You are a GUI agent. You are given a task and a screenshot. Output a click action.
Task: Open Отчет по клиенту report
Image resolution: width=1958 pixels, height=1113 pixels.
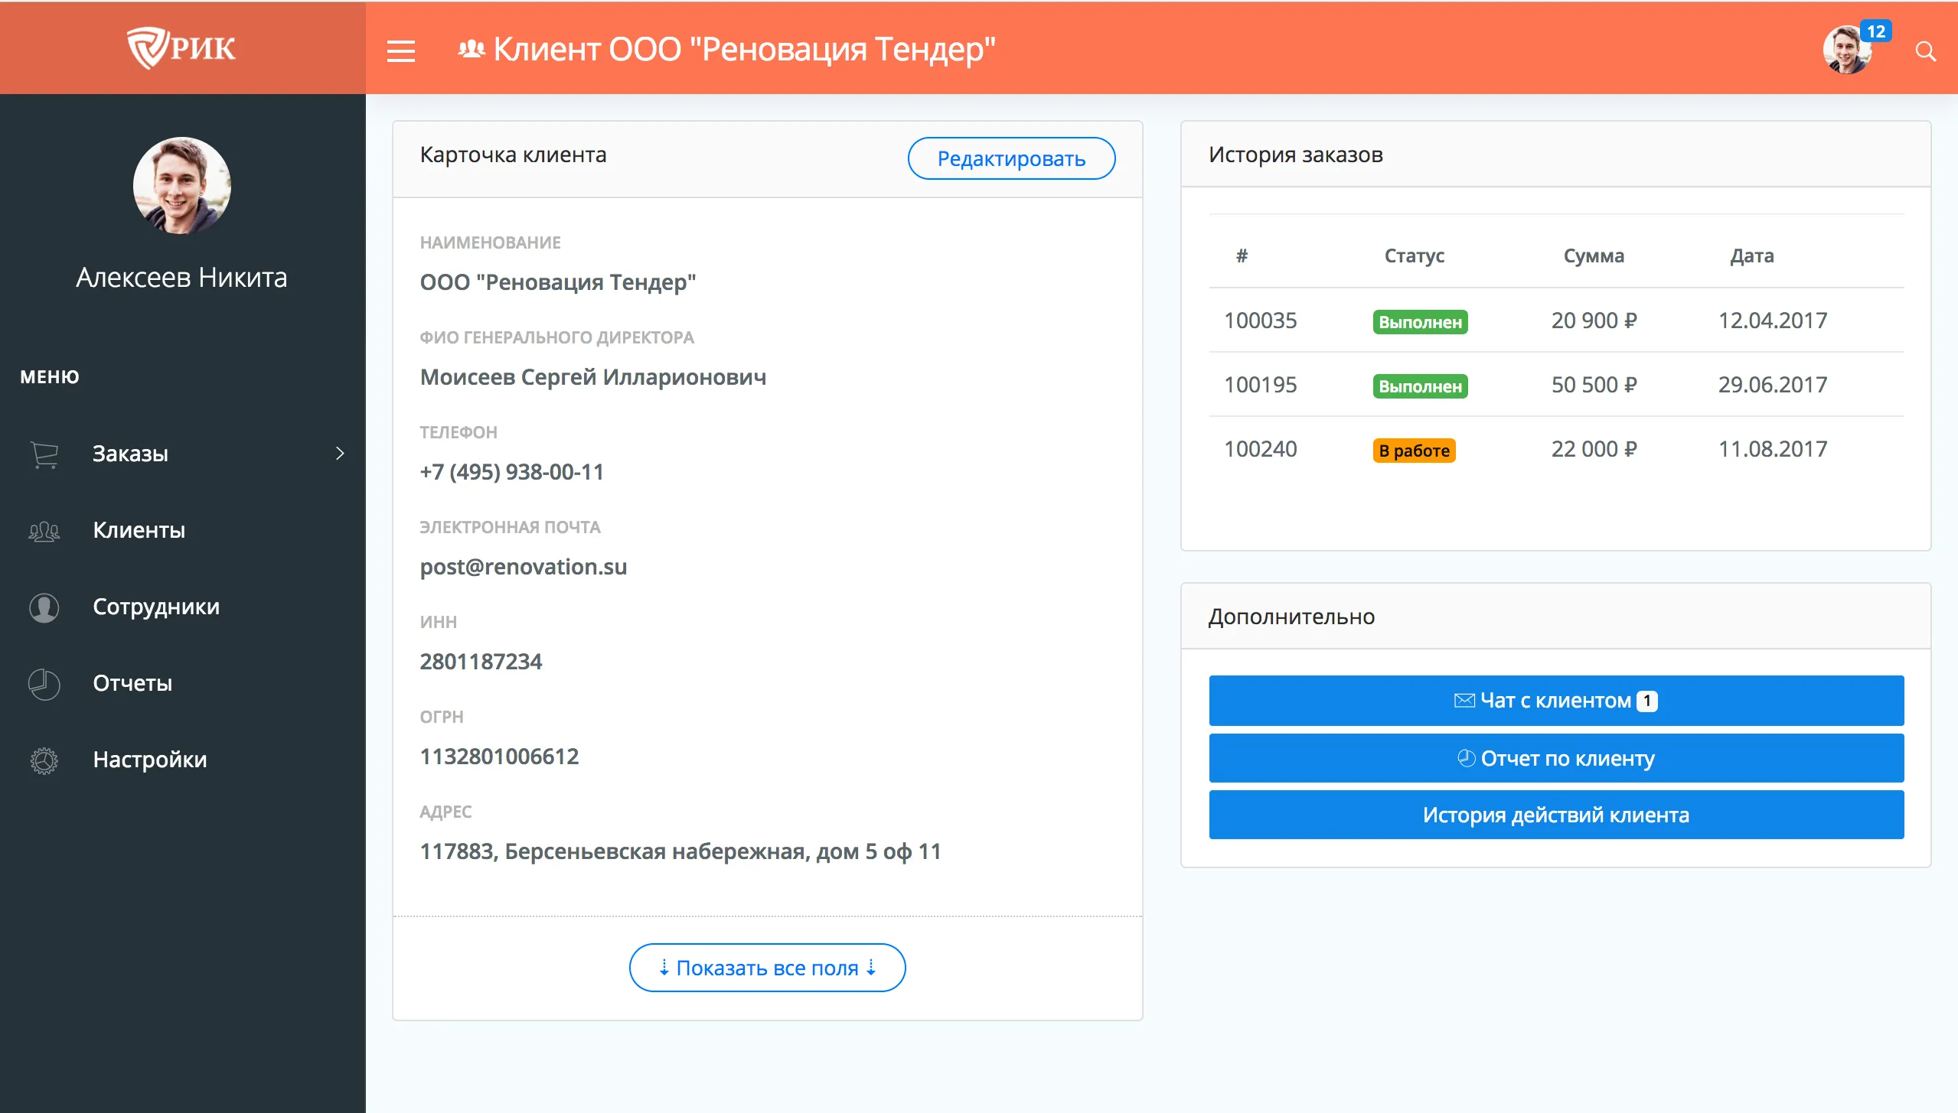[x=1556, y=758]
